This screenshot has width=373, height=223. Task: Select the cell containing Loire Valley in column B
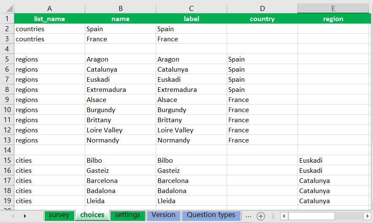(x=120, y=130)
